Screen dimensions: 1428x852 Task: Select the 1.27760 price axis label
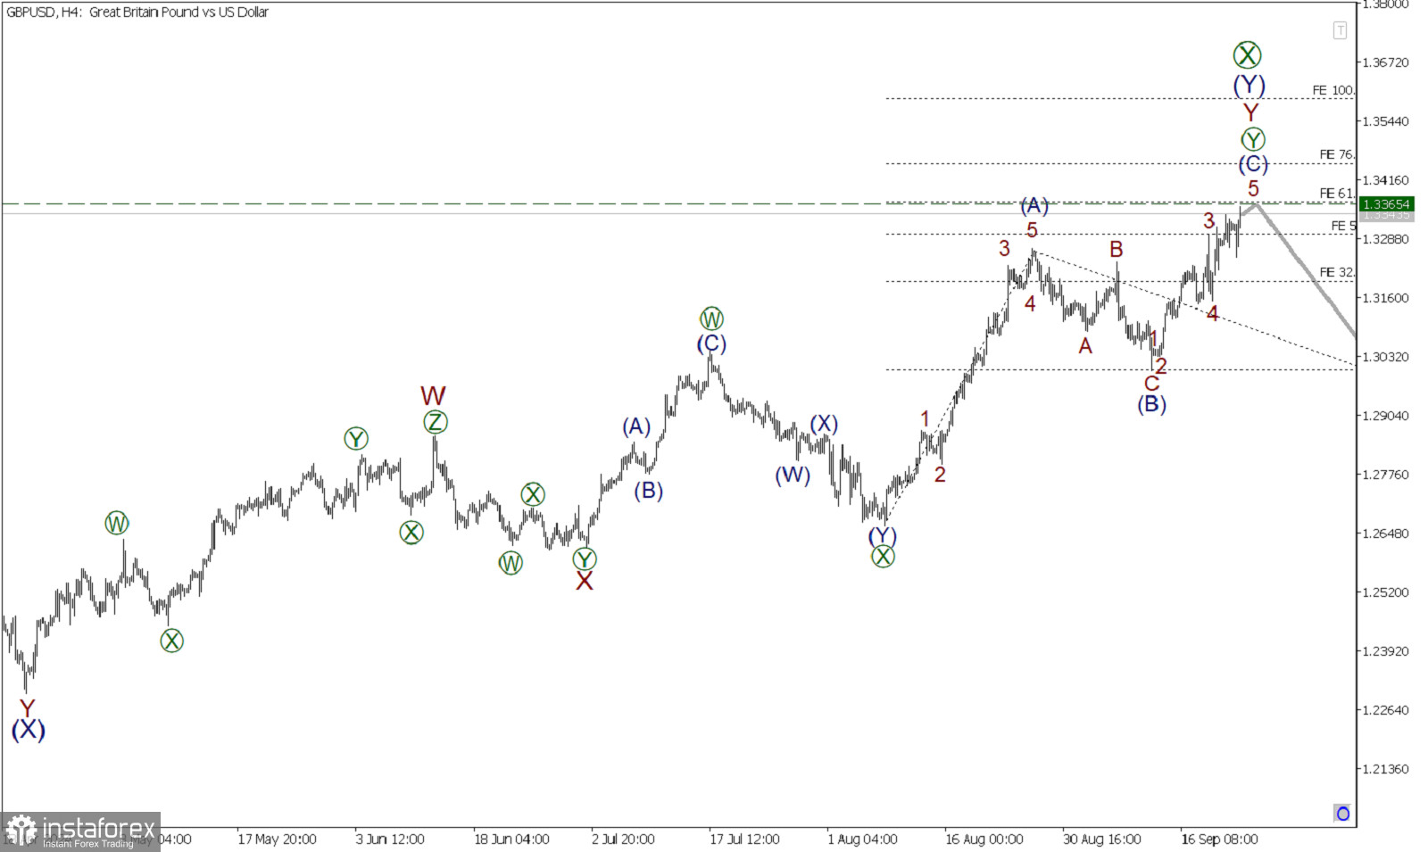click(1385, 475)
